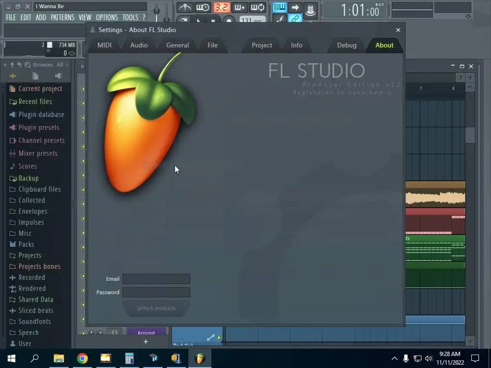Click the Pad Vol automation curve icon

(x=211, y=338)
